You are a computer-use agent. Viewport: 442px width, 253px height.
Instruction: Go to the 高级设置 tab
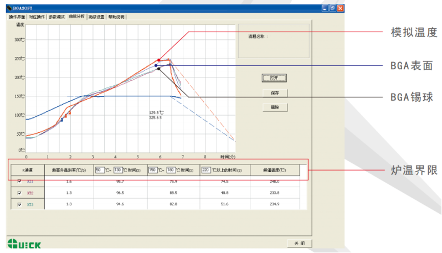(96, 17)
